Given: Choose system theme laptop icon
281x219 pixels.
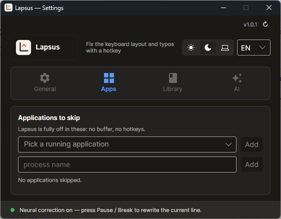Looking at the screenshot, I should click(x=224, y=47).
